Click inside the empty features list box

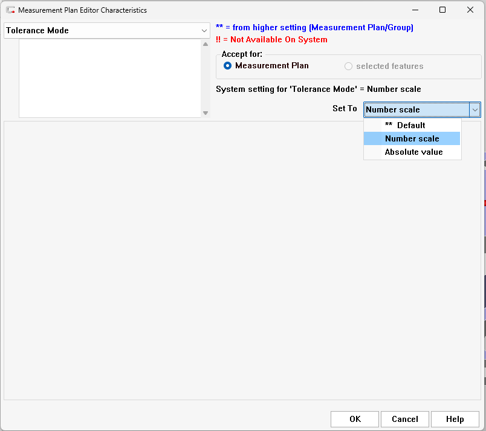[110, 79]
